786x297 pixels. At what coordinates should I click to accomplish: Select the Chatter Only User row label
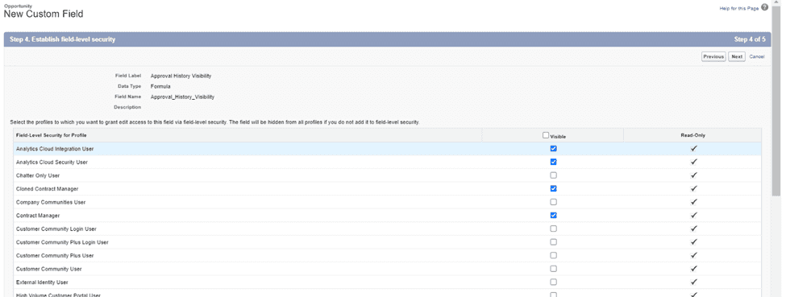point(38,175)
